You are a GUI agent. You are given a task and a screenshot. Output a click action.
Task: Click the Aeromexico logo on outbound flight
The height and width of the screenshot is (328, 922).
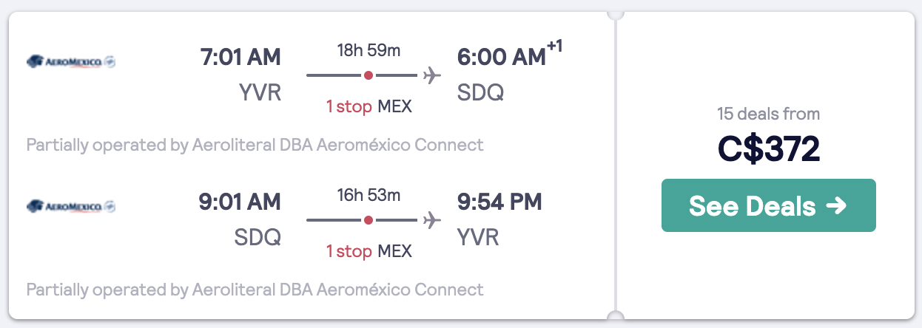(x=71, y=61)
